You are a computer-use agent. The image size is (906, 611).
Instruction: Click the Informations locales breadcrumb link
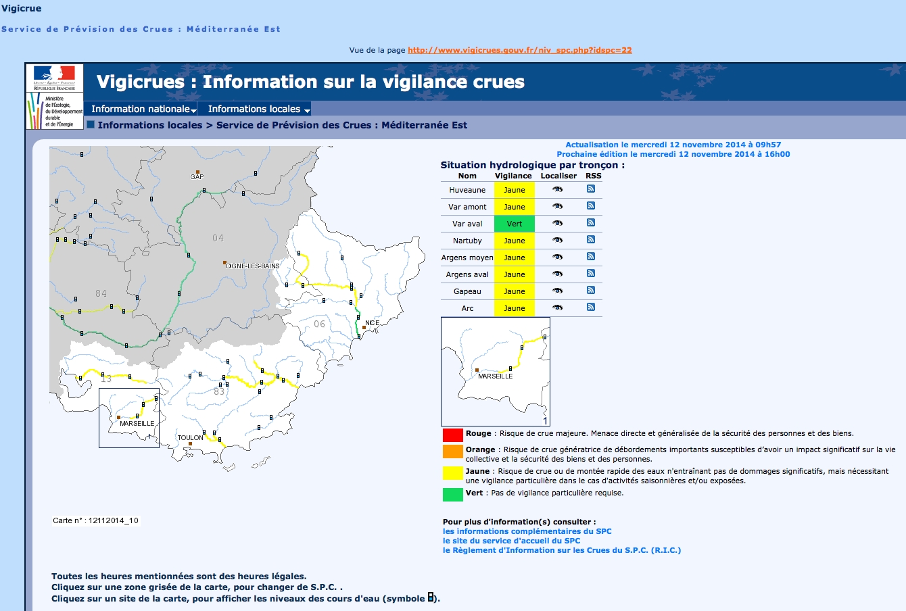pos(150,125)
